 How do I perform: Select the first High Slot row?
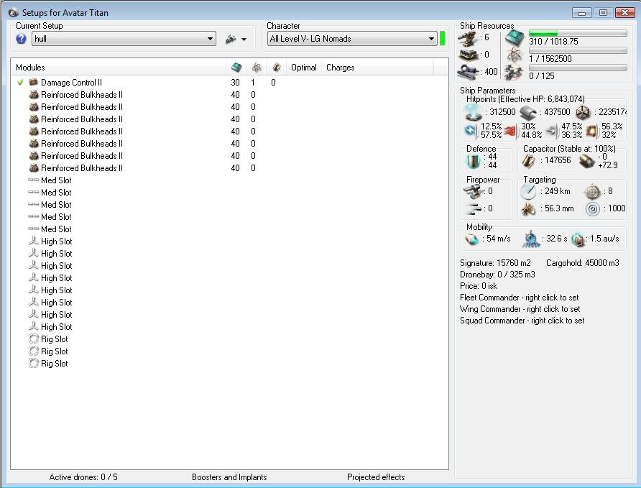coord(229,241)
